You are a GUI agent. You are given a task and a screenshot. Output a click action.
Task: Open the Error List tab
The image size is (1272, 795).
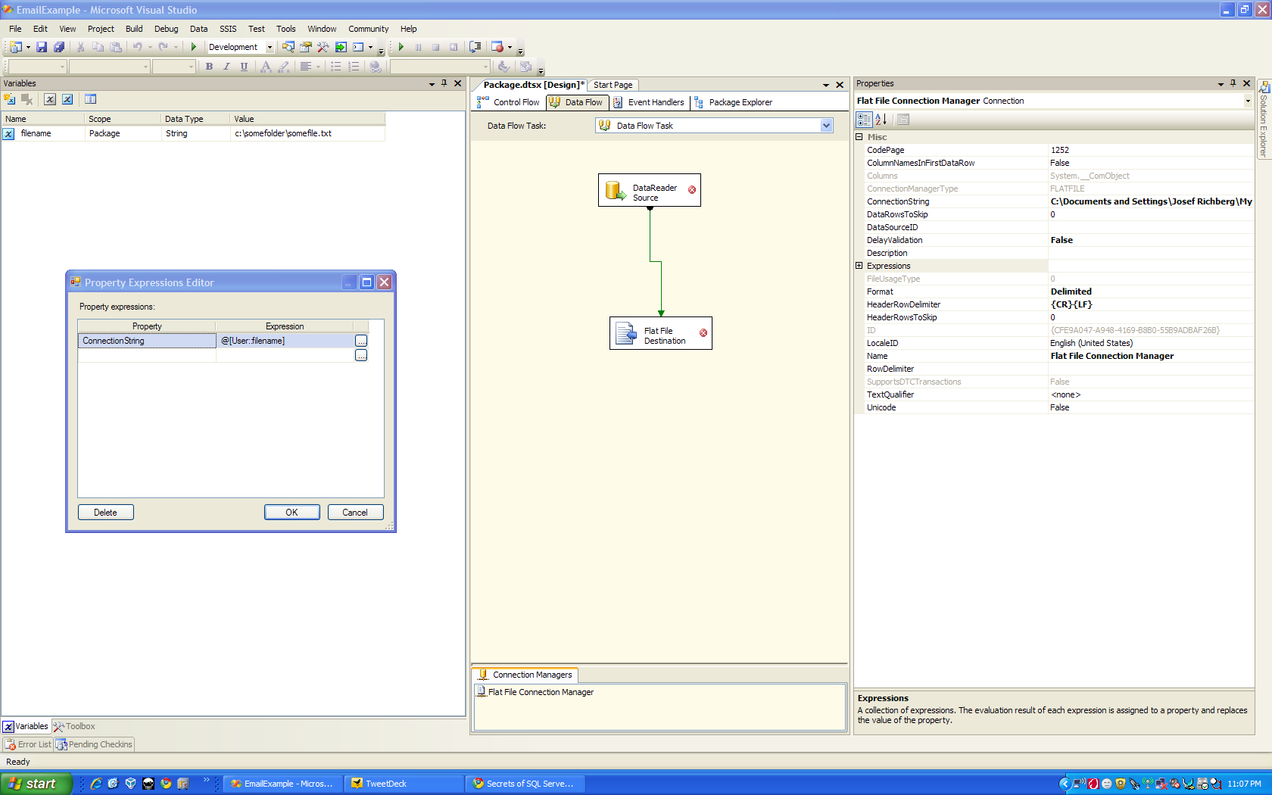[x=28, y=744]
